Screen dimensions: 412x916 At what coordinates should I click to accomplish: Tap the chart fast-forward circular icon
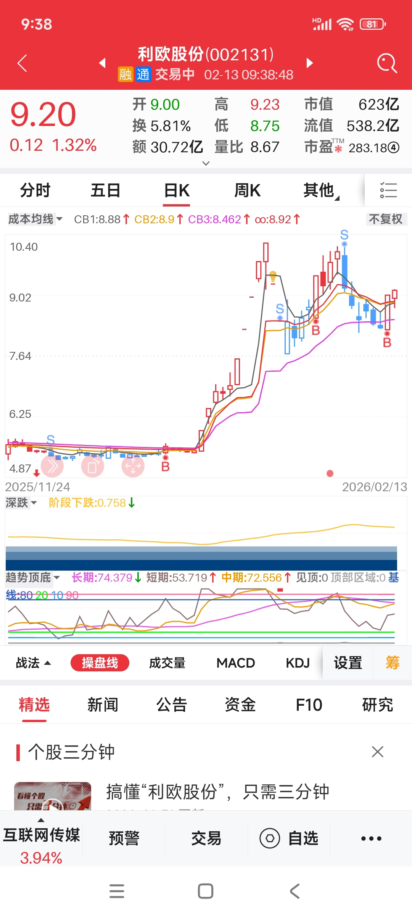click(x=52, y=466)
